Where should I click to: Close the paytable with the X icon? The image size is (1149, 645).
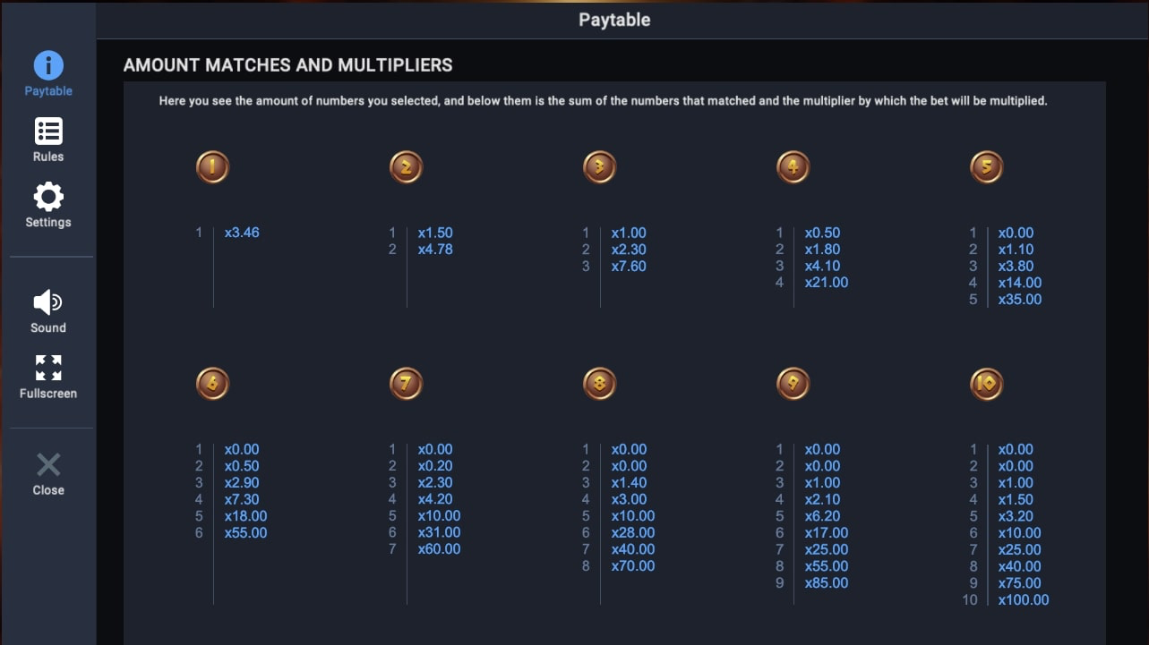(x=47, y=465)
